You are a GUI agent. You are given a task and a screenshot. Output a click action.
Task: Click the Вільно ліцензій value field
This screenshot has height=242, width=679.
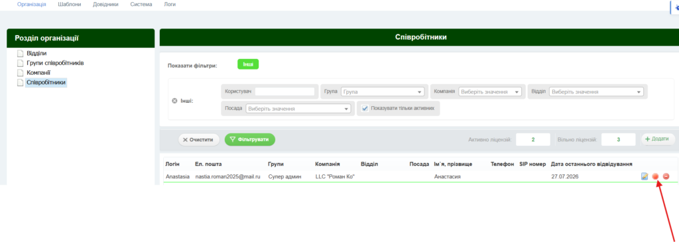pyautogui.click(x=619, y=140)
